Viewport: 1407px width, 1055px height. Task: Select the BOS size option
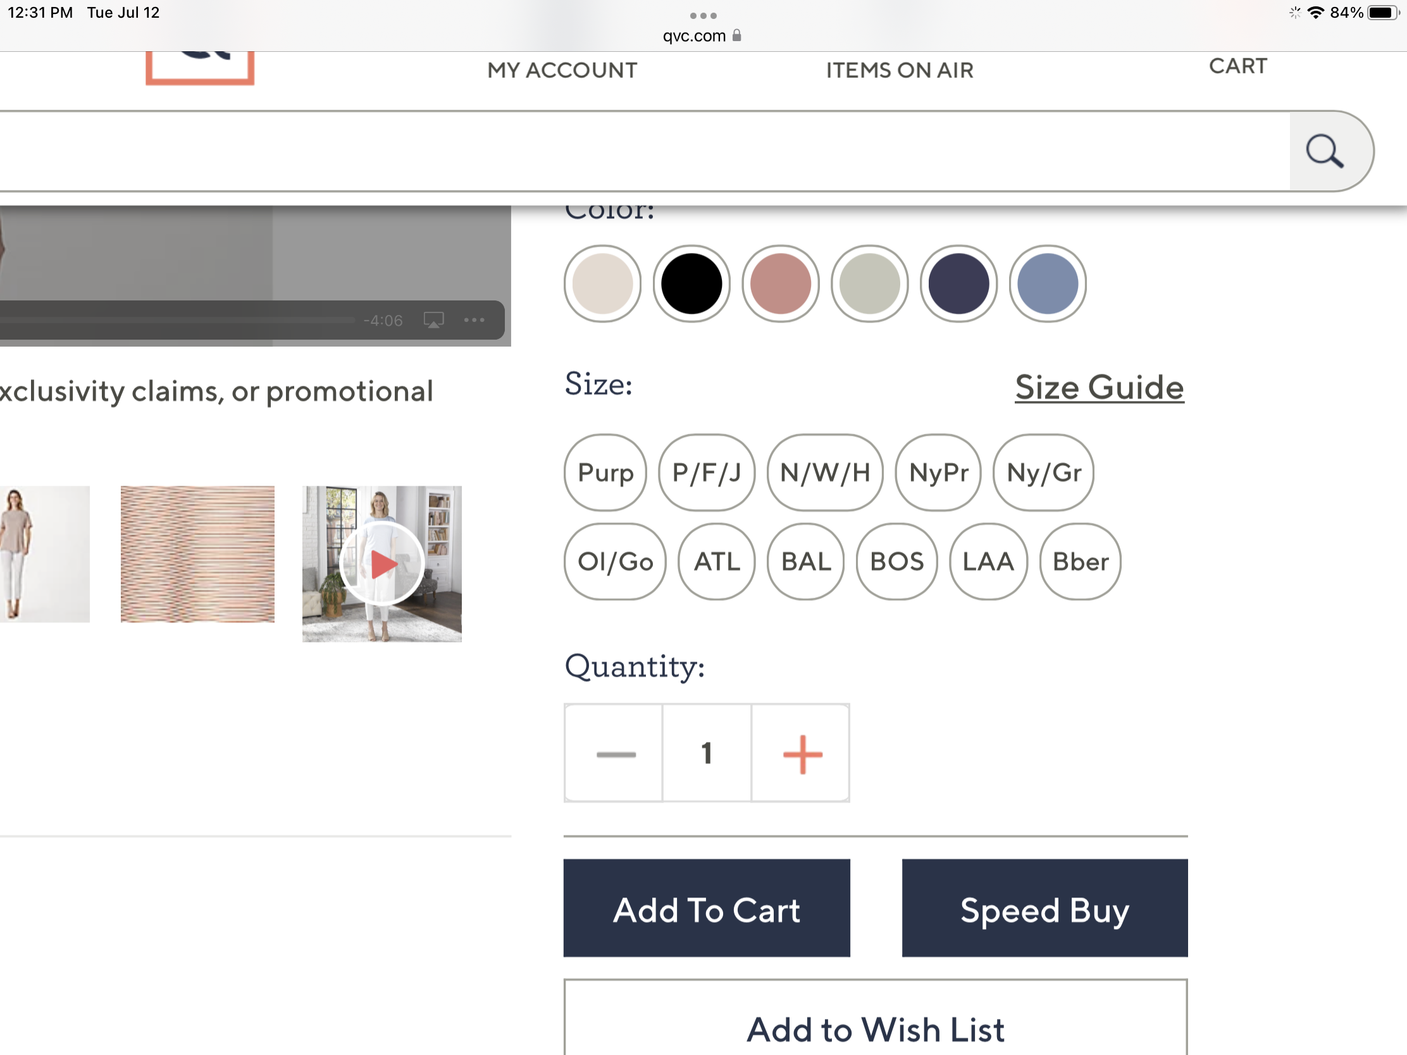point(896,562)
